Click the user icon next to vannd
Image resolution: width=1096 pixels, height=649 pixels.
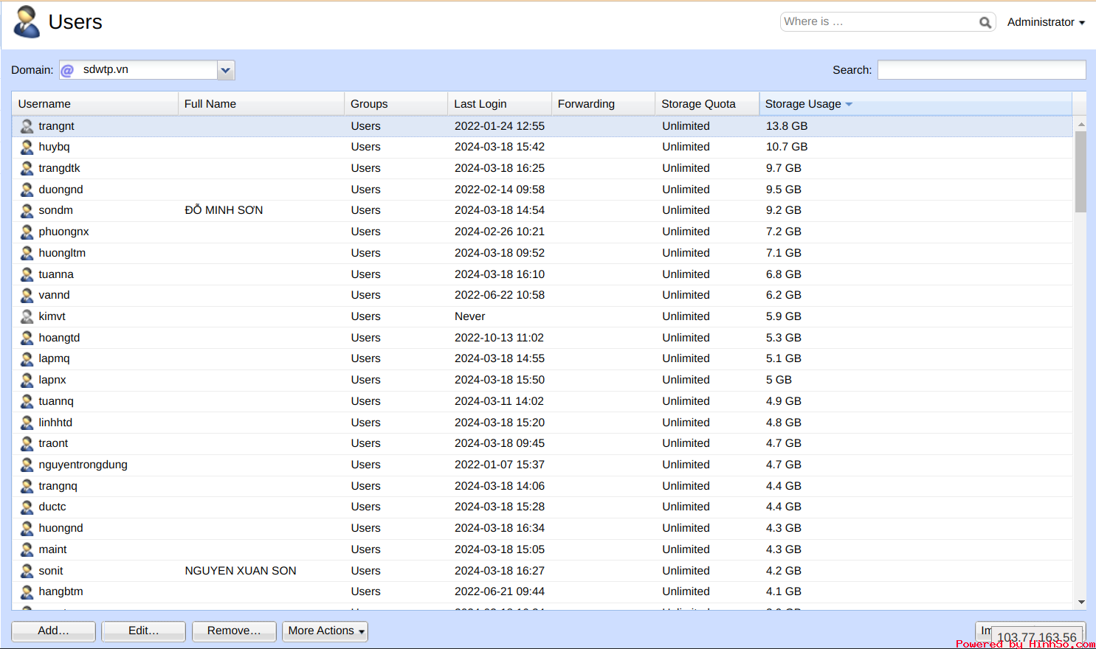(27, 296)
